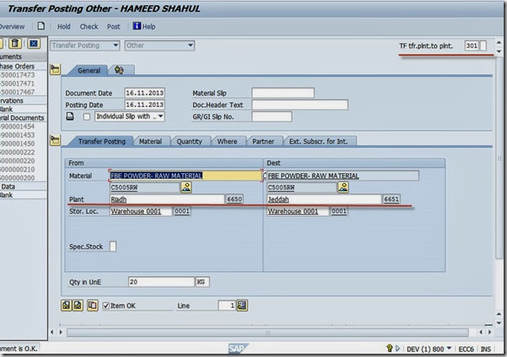The width and height of the screenshot is (507, 357).
Task: Collapse the header data area icon beside General
Action: pos(56,69)
